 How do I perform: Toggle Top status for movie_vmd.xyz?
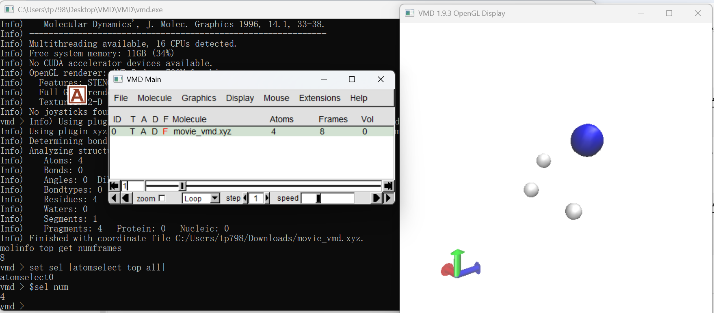point(132,131)
